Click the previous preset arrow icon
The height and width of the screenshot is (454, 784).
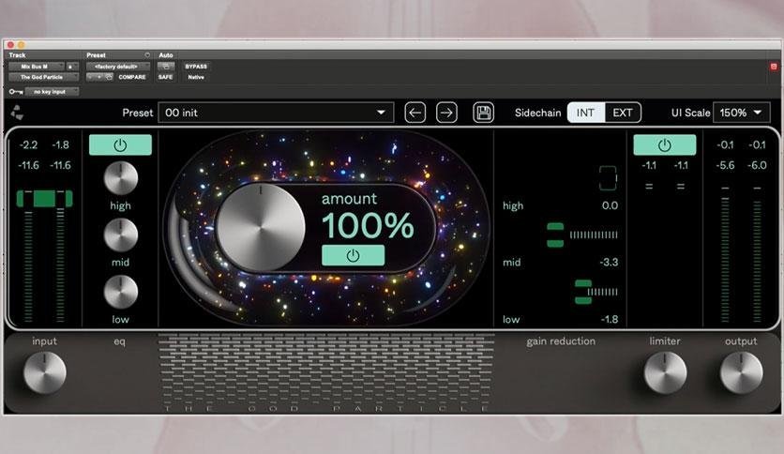[x=415, y=113]
